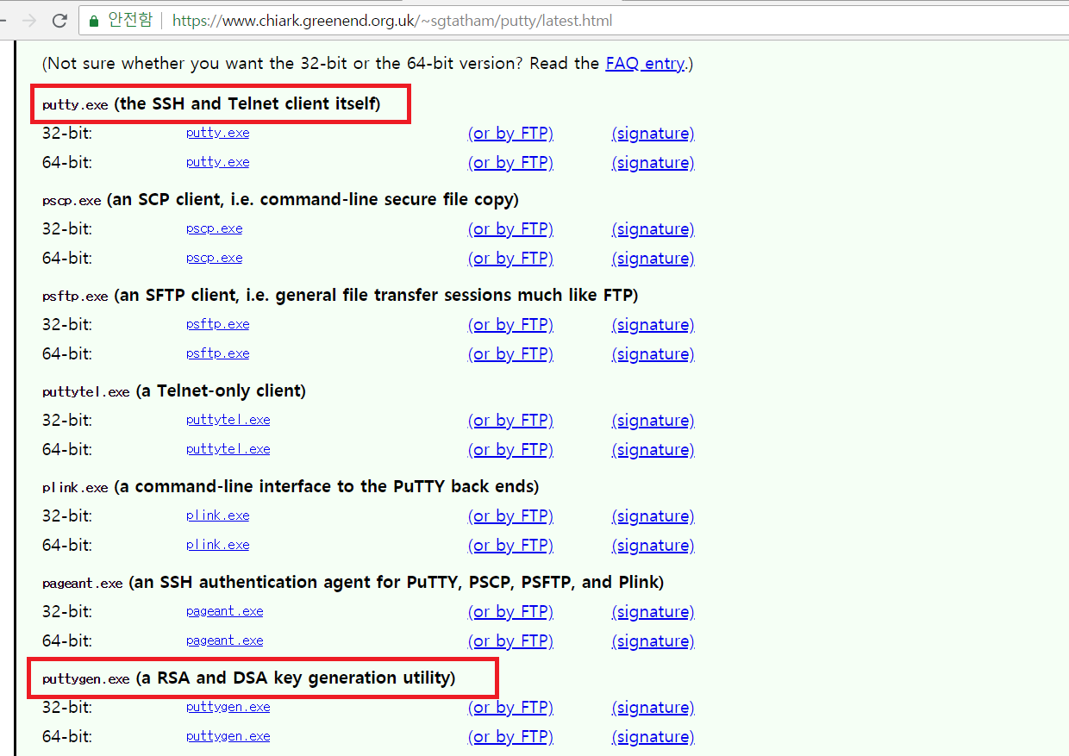Screen dimensions: 1069x756
Task: Download 64-bit putty.exe
Action: click(x=217, y=162)
